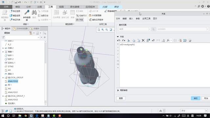Switch to the 模型 ribbon tab

point(18,7)
